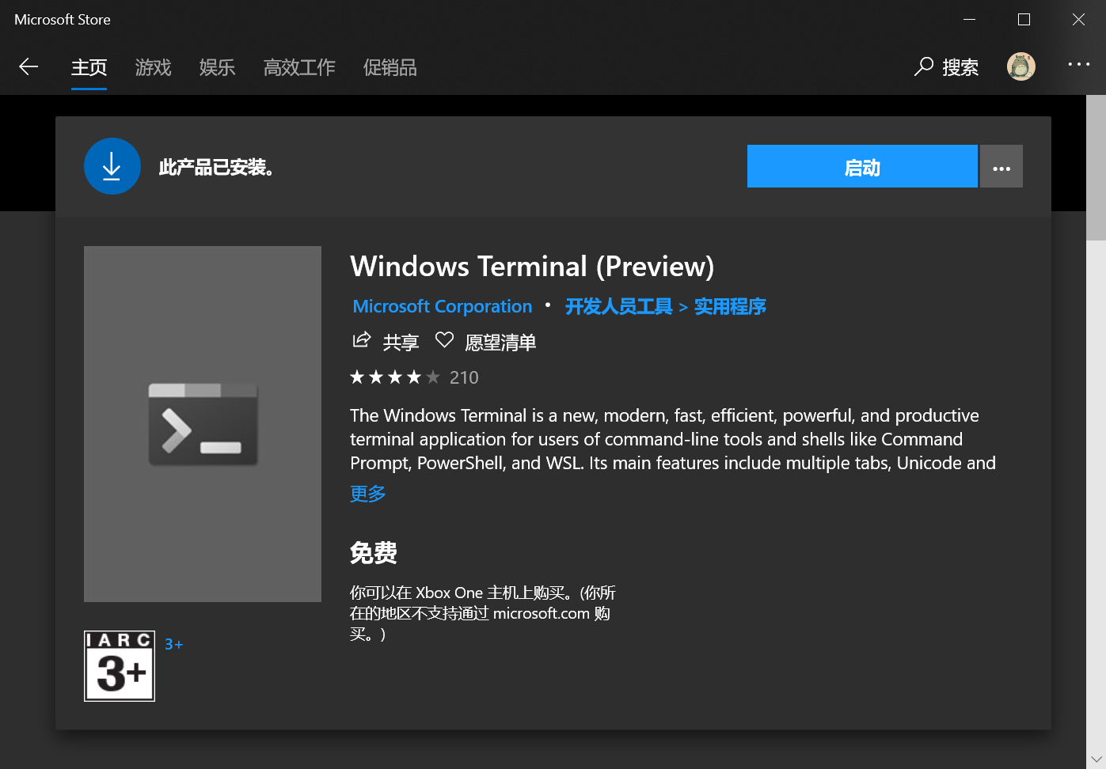This screenshot has width=1106, height=769.
Task: Close the Microsoft Store window
Action: (x=1078, y=19)
